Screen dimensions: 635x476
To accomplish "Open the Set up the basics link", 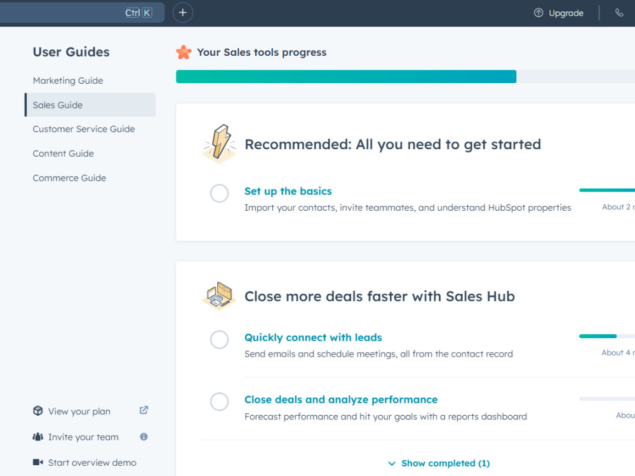I will coord(288,191).
